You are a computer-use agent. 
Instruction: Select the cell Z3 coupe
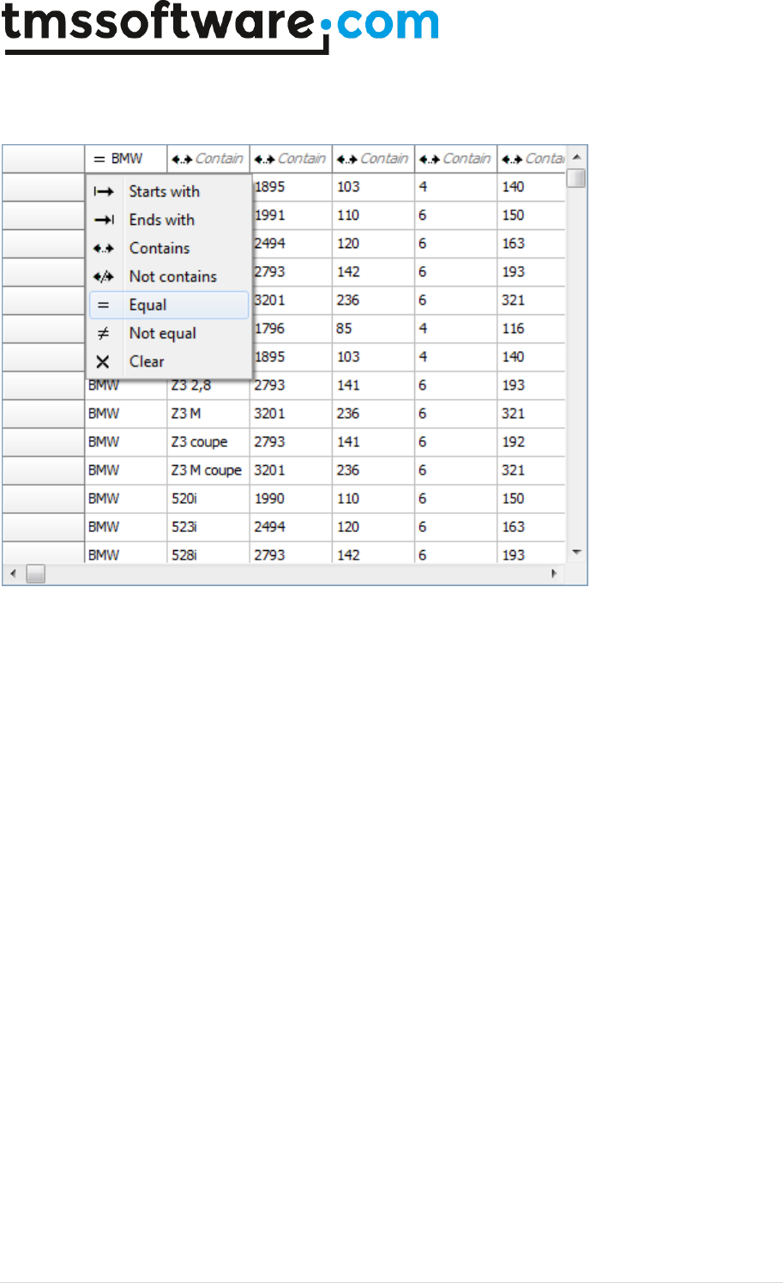click(x=208, y=442)
